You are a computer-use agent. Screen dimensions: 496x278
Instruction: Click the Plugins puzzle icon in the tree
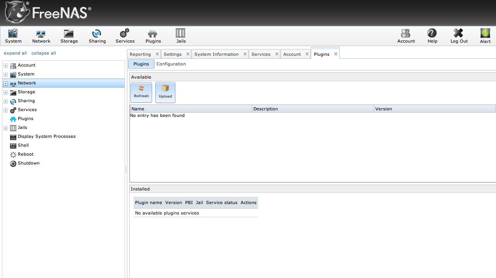tap(13, 119)
